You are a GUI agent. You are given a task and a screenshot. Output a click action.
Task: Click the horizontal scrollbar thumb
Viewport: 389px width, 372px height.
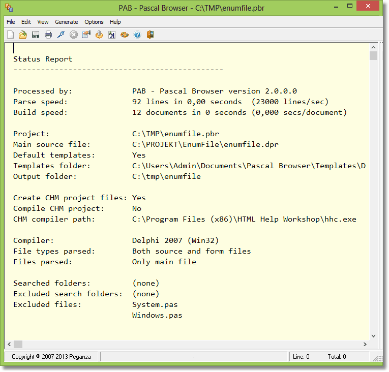pyautogui.click(x=18, y=344)
